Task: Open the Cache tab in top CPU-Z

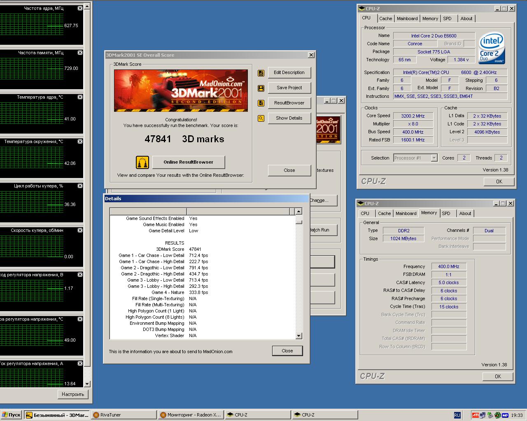Action: [x=386, y=19]
